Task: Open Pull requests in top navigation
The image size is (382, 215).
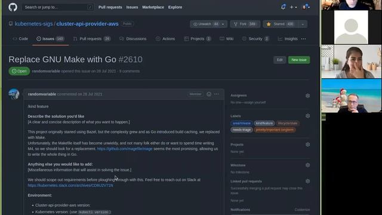Action: (110, 7)
